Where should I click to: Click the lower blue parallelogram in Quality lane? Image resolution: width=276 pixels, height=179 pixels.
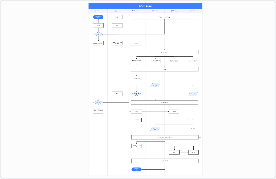click(x=155, y=129)
